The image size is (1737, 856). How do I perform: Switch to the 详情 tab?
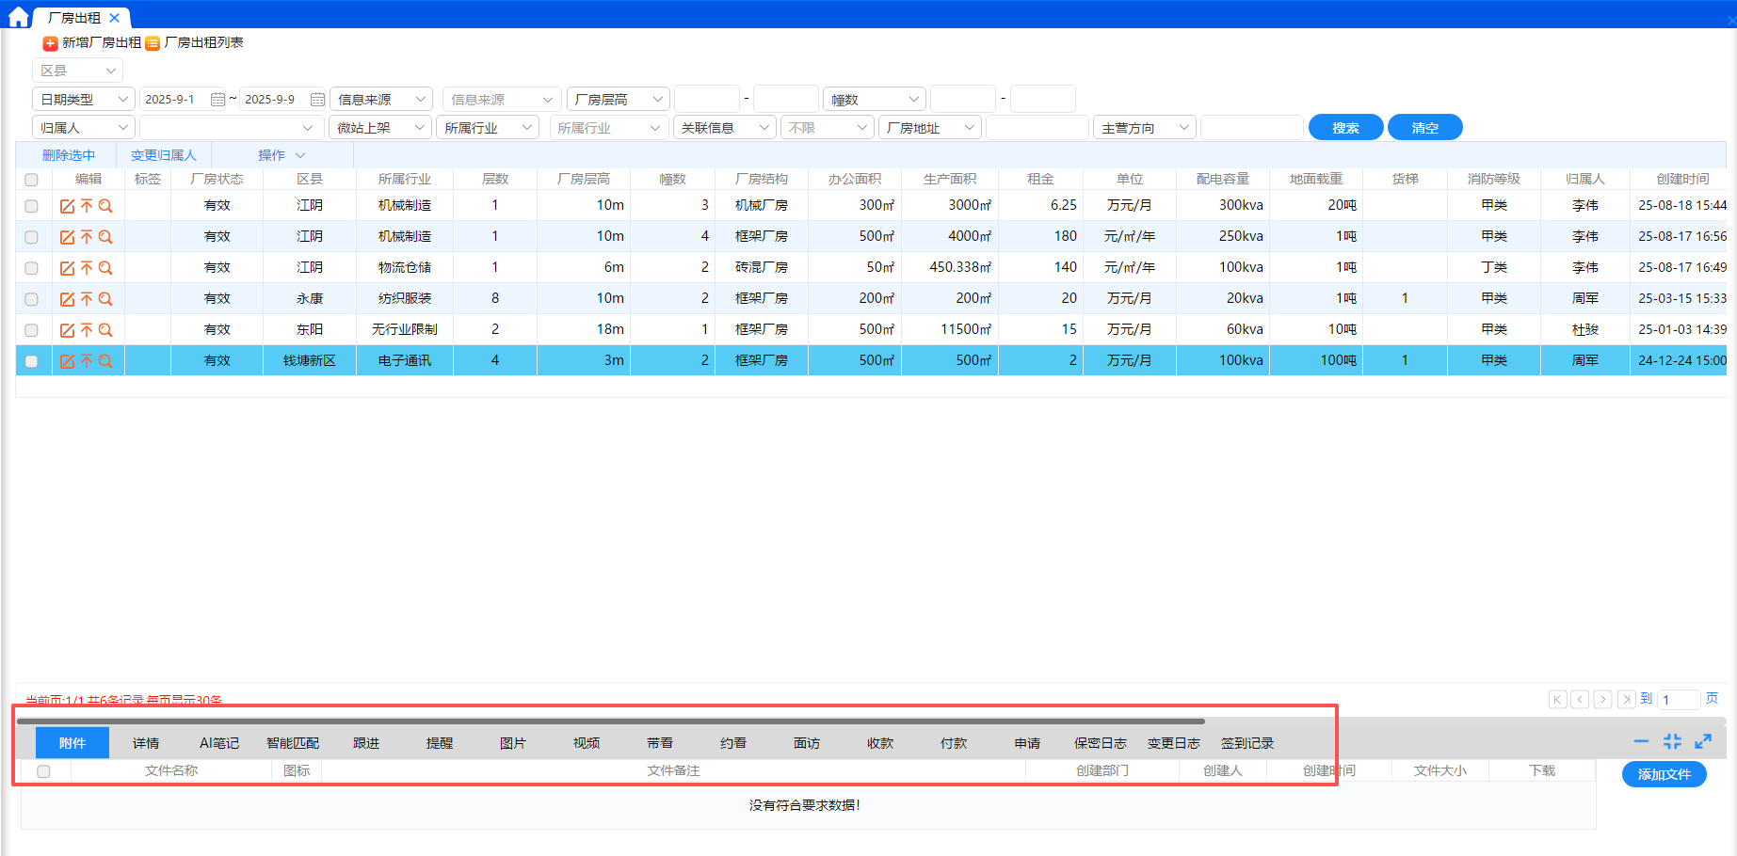click(x=146, y=743)
